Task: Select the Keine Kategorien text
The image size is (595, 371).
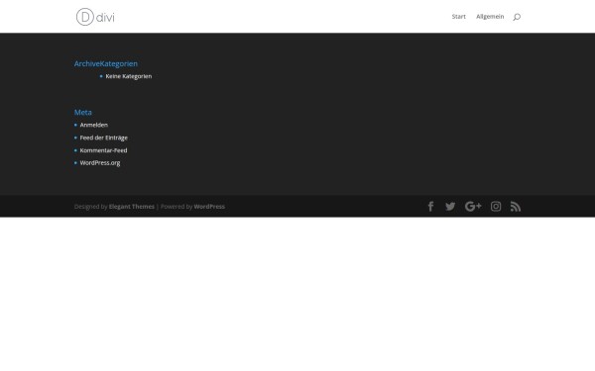Action: (129, 76)
